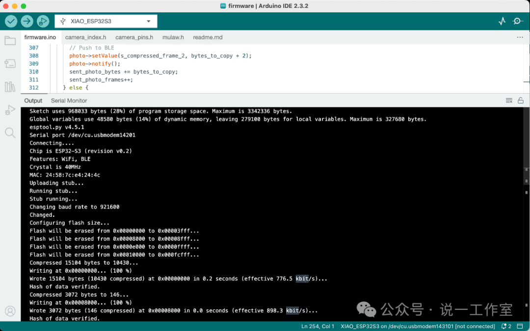Switch to the camera_pins.h tab
Viewport: 530px width, 331px height.
point(134,37)
